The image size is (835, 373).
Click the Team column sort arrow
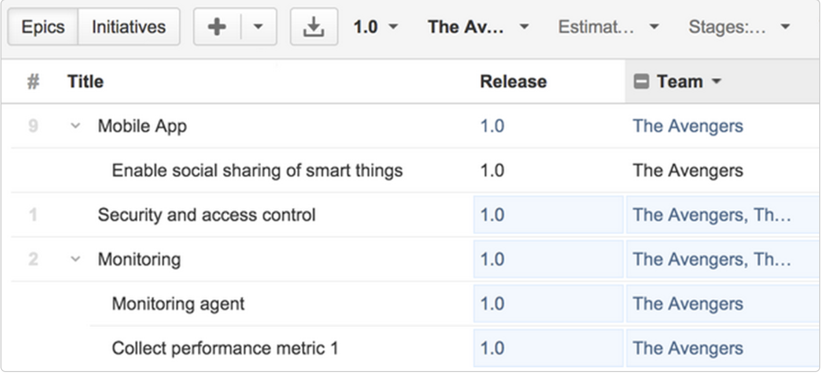pyautogui.click(x=717, y=81)
